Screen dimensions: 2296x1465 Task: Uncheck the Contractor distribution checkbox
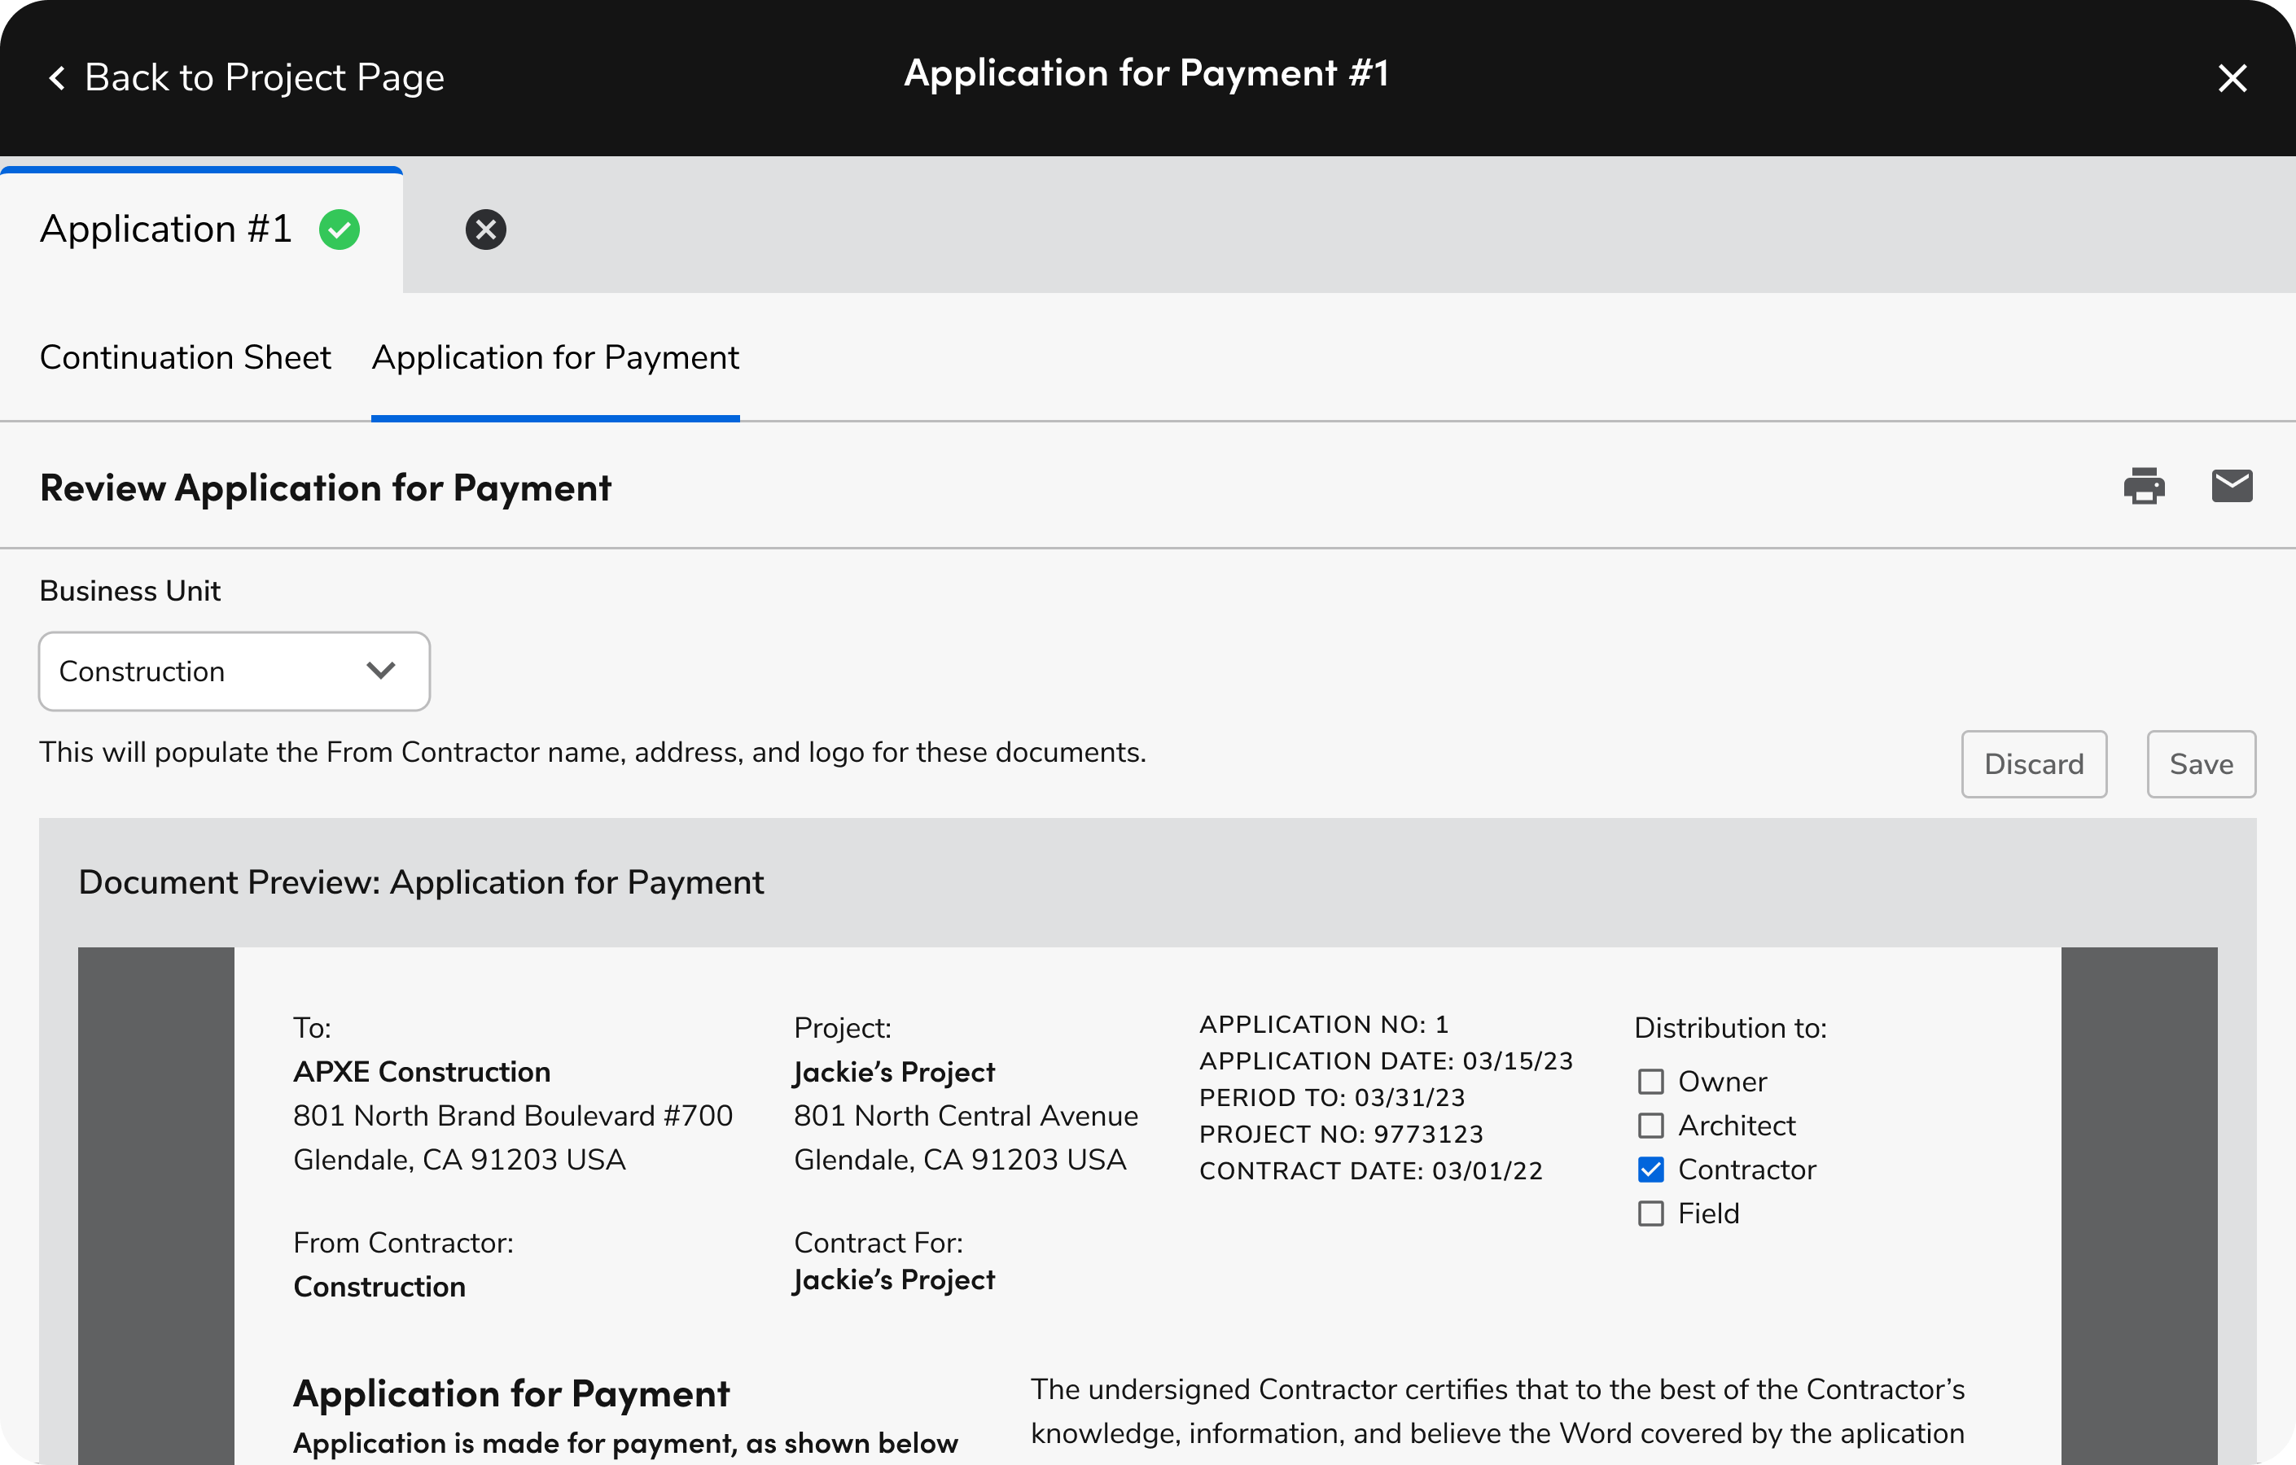(1650, 1170)
